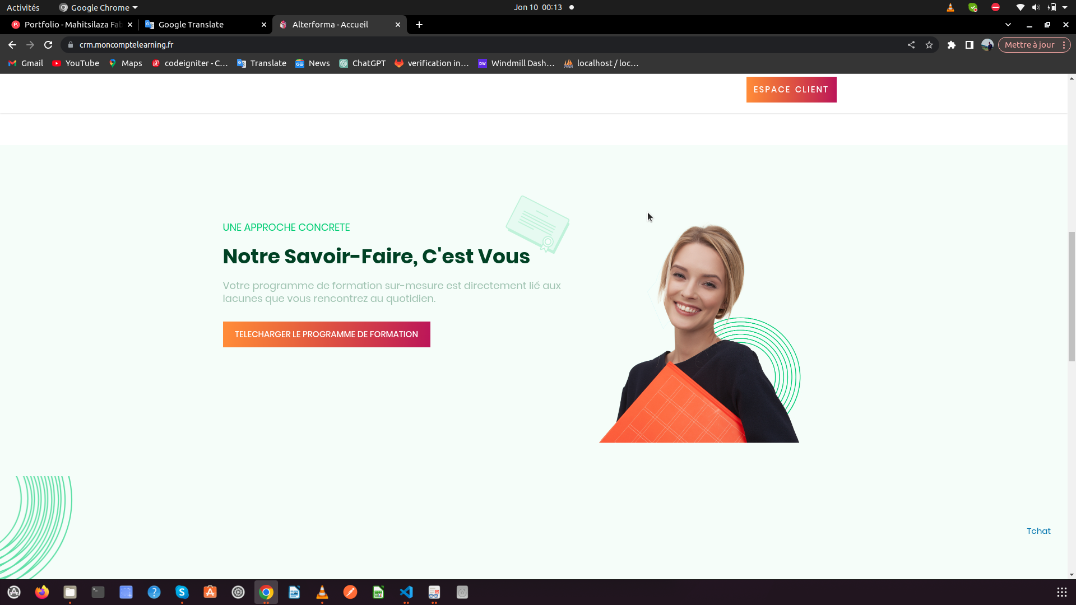The width and height of the screenshot is (1076, 605).
Task: Show the applications grid
Action: pos(1062,592)
